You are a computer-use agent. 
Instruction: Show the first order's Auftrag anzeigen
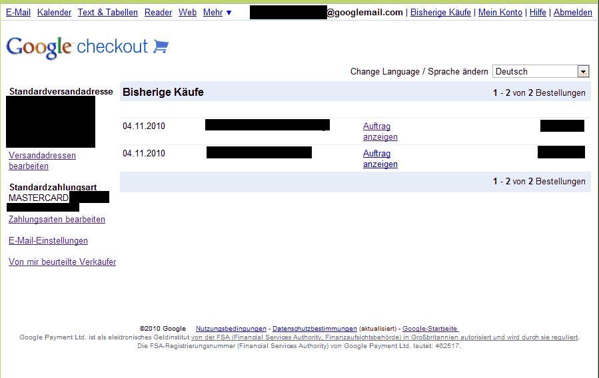[380, 131]
